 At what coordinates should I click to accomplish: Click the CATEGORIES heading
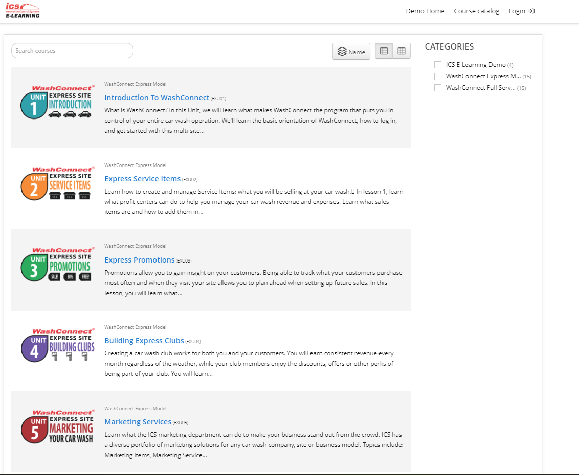[x=449, y=46]
